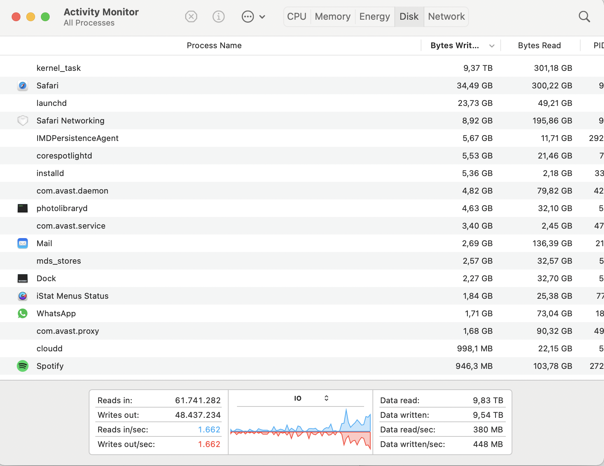604x466 pixels.
Task: Select the com.avast.proxy process row
Action: click(302, 331)
